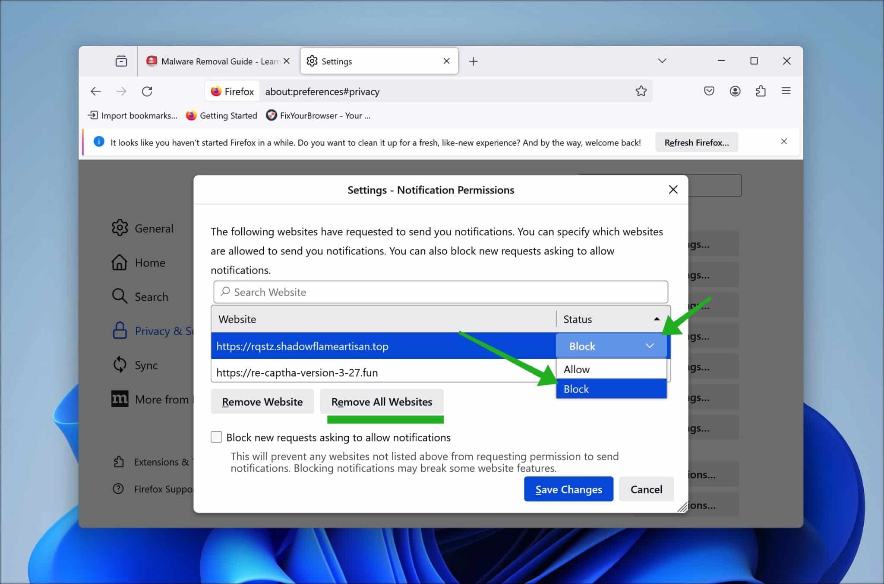Click the Pocket save icon in toolbar

[709, 91]
